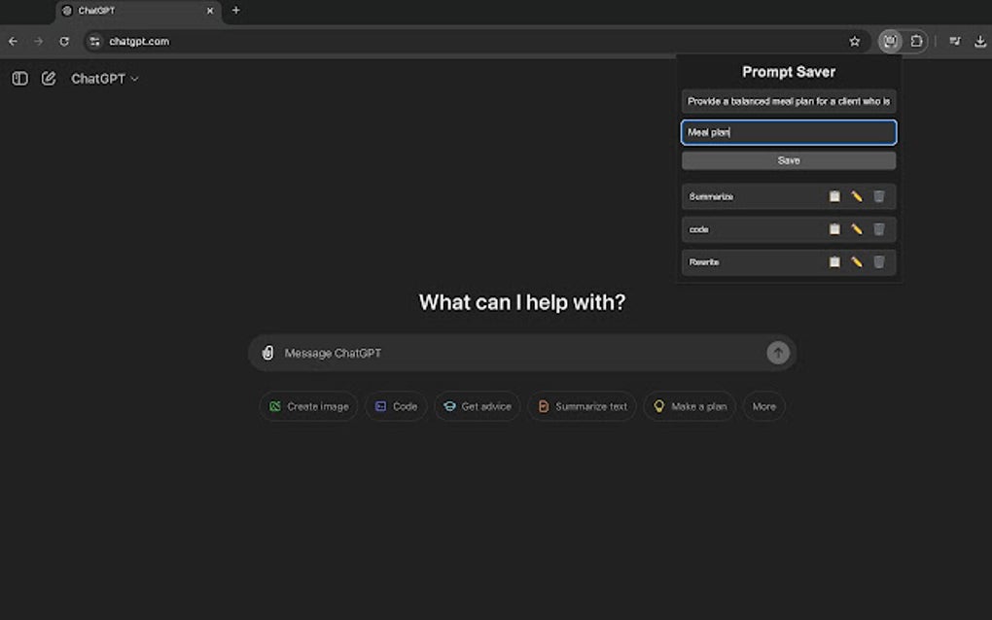This screenshot has width=992, height=620.
Task: Open the Prompt Saver extension icon
Action: pyautogui.click(x=890, y=41)
